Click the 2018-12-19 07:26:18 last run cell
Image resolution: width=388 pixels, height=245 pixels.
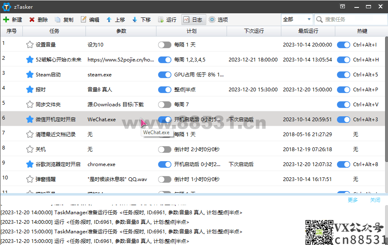pos(307,149)
